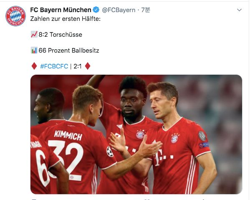
Task: Click the blue verified badge
Action: pyautogui.click(x=96, y=10)
